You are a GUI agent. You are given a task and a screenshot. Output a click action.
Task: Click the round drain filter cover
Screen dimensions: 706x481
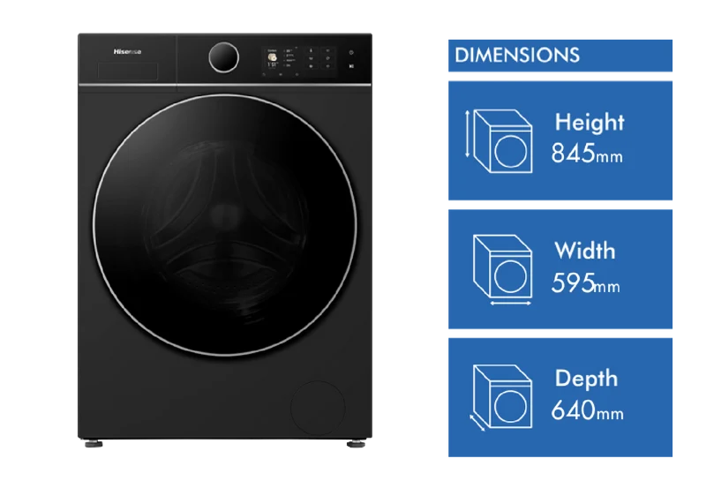pos(318,408)
